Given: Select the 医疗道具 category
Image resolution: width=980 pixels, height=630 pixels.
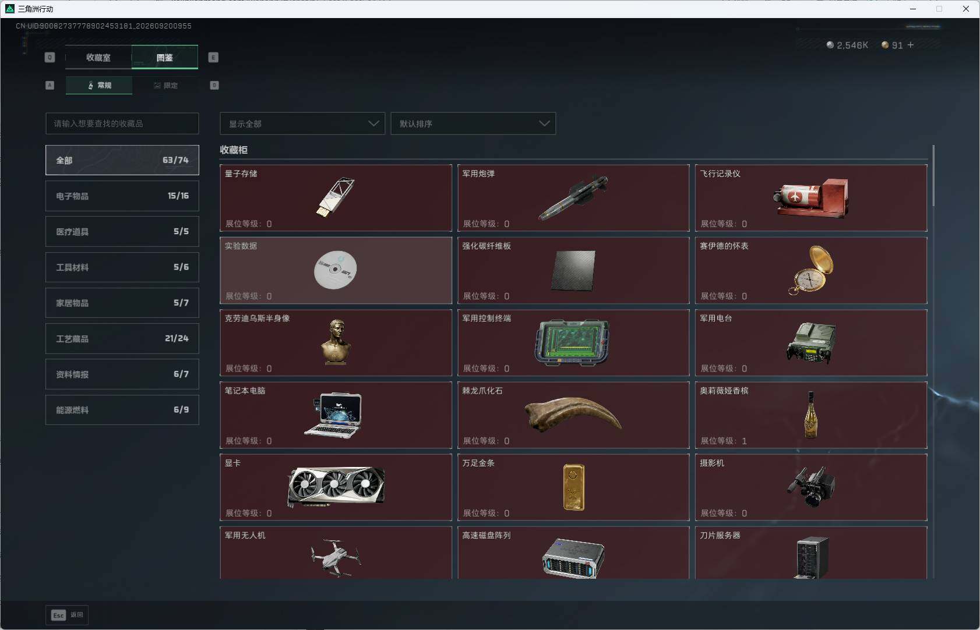Looking at the screenshot, I should tap(122, 231).
